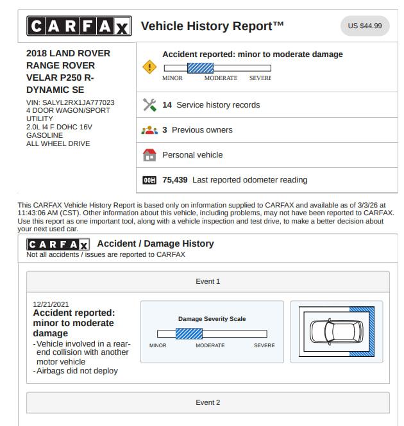Expand the Event 2 header
404x426 pixels.
pyautogui.click(x=208, y=402)
